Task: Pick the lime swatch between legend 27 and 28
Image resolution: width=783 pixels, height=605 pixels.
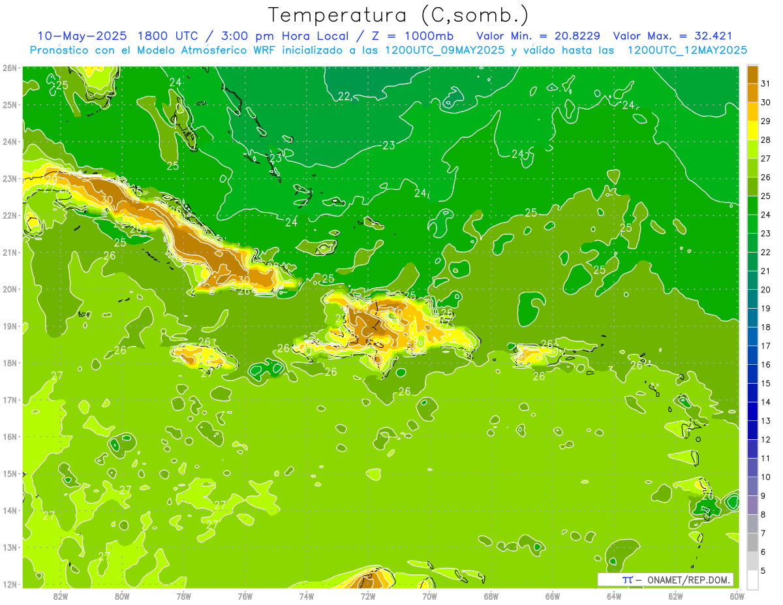Action: (753, 149)
